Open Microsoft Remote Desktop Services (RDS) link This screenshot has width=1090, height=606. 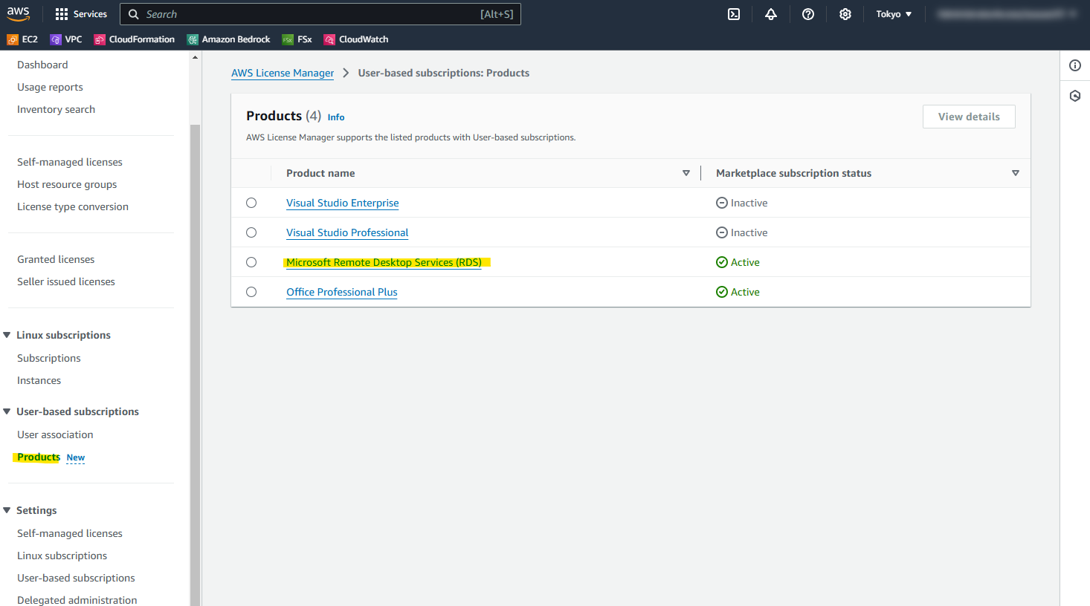coord(384,262)
